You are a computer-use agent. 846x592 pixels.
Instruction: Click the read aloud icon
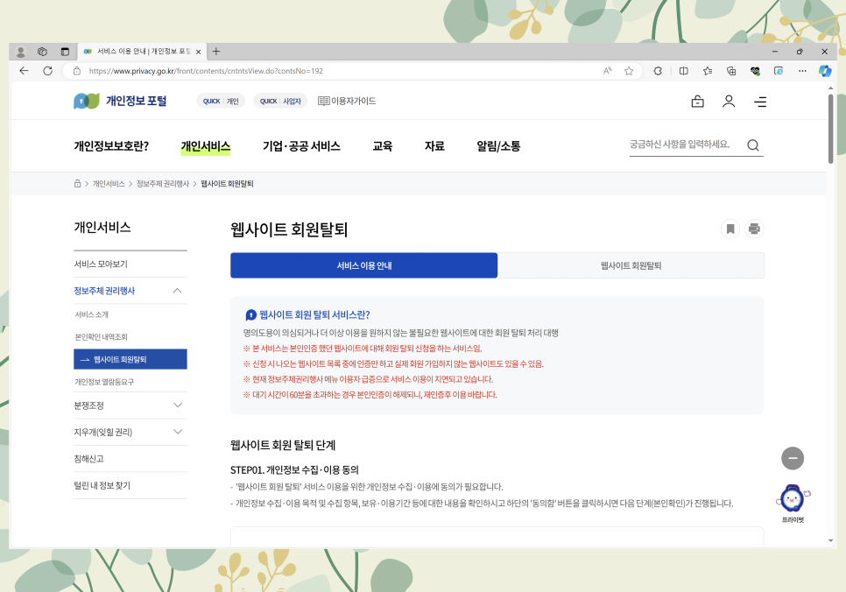[x=608, y=71]
